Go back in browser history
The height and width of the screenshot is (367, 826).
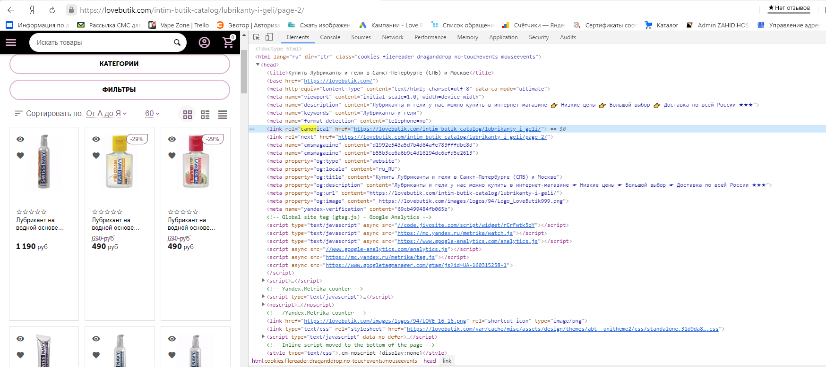(x=11, y=10)
